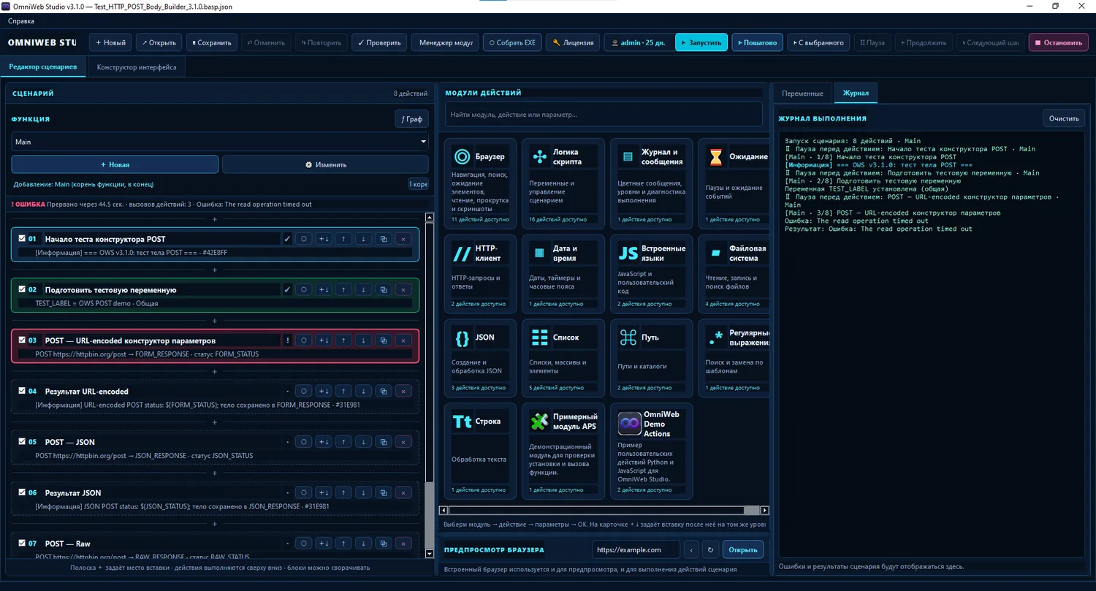Open the Ожидание hourglass module card

tap(733, 183)
